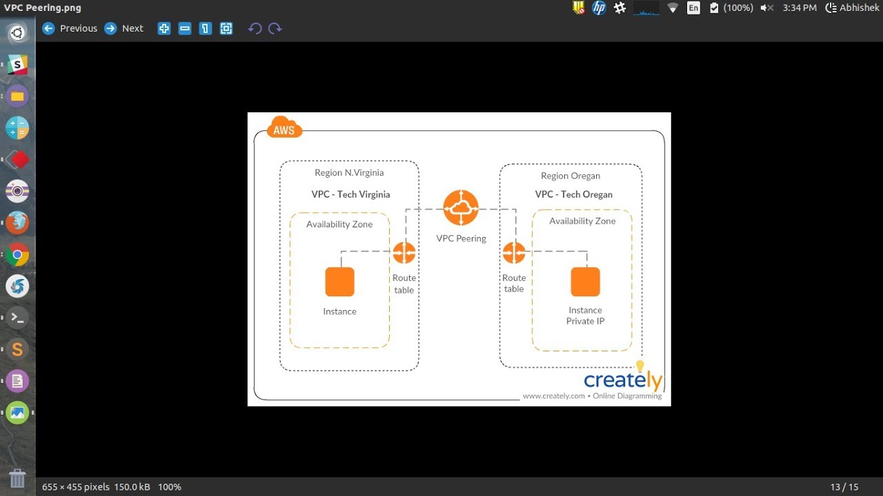
Task: Launch Firefox from the dock
Action: tap(17, 223)
